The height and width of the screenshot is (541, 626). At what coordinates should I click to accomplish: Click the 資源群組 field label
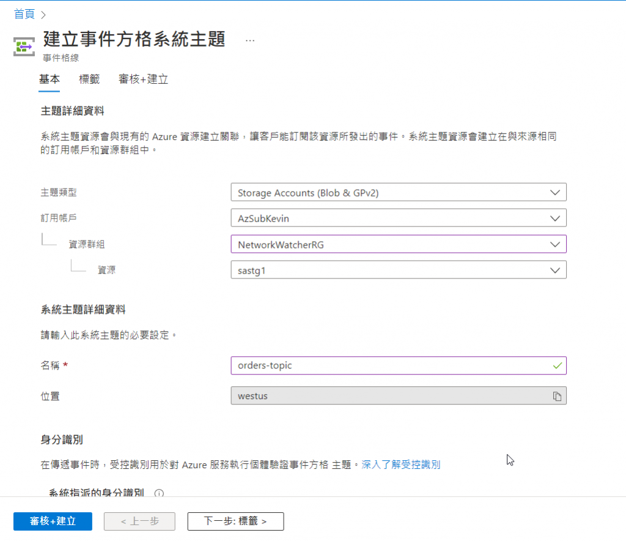coord(87,244)
